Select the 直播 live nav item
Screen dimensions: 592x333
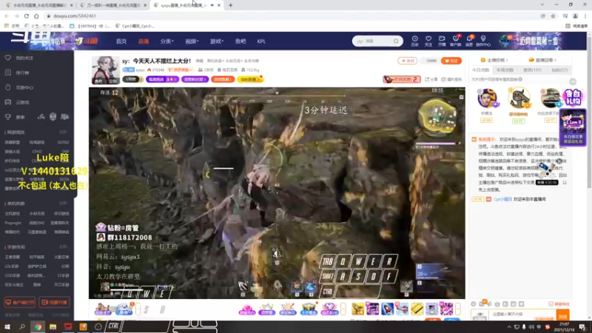click(x=144, y=41)
